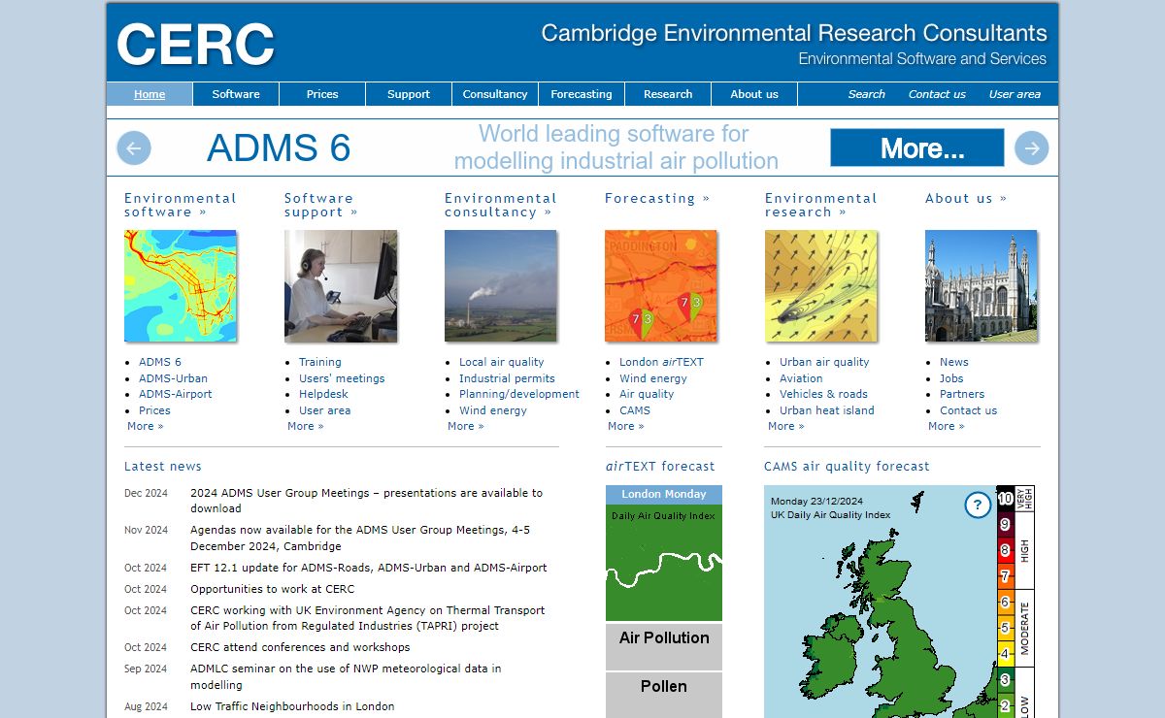Open the Prices menu item
1165x718 pixels.
(322, 94)
